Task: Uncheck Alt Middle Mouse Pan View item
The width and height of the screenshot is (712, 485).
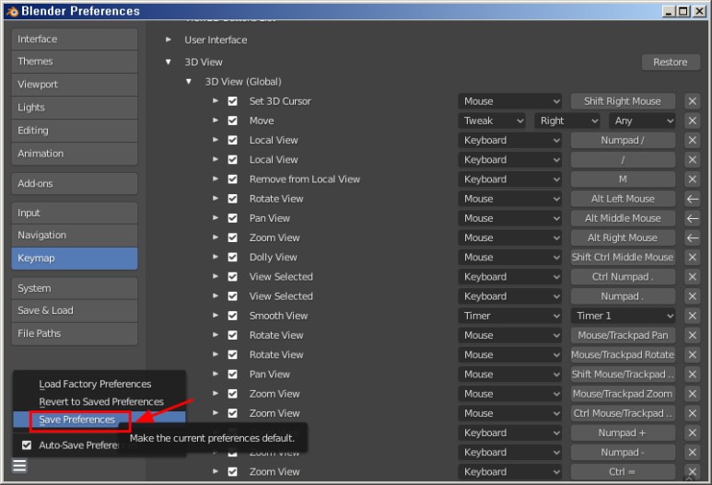Action: point(232,218)
